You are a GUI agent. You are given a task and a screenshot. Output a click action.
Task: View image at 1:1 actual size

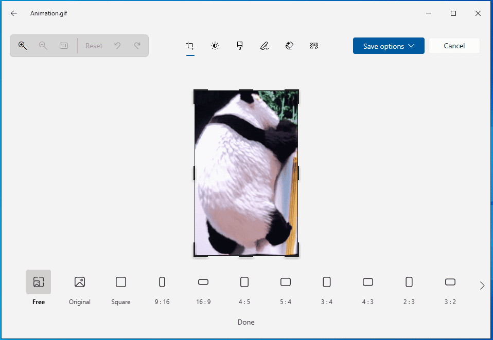63,45
